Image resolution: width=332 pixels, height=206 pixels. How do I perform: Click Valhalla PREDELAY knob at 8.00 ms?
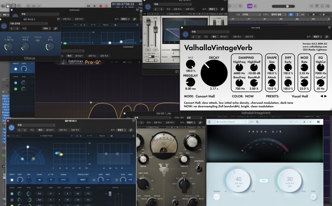190,82
